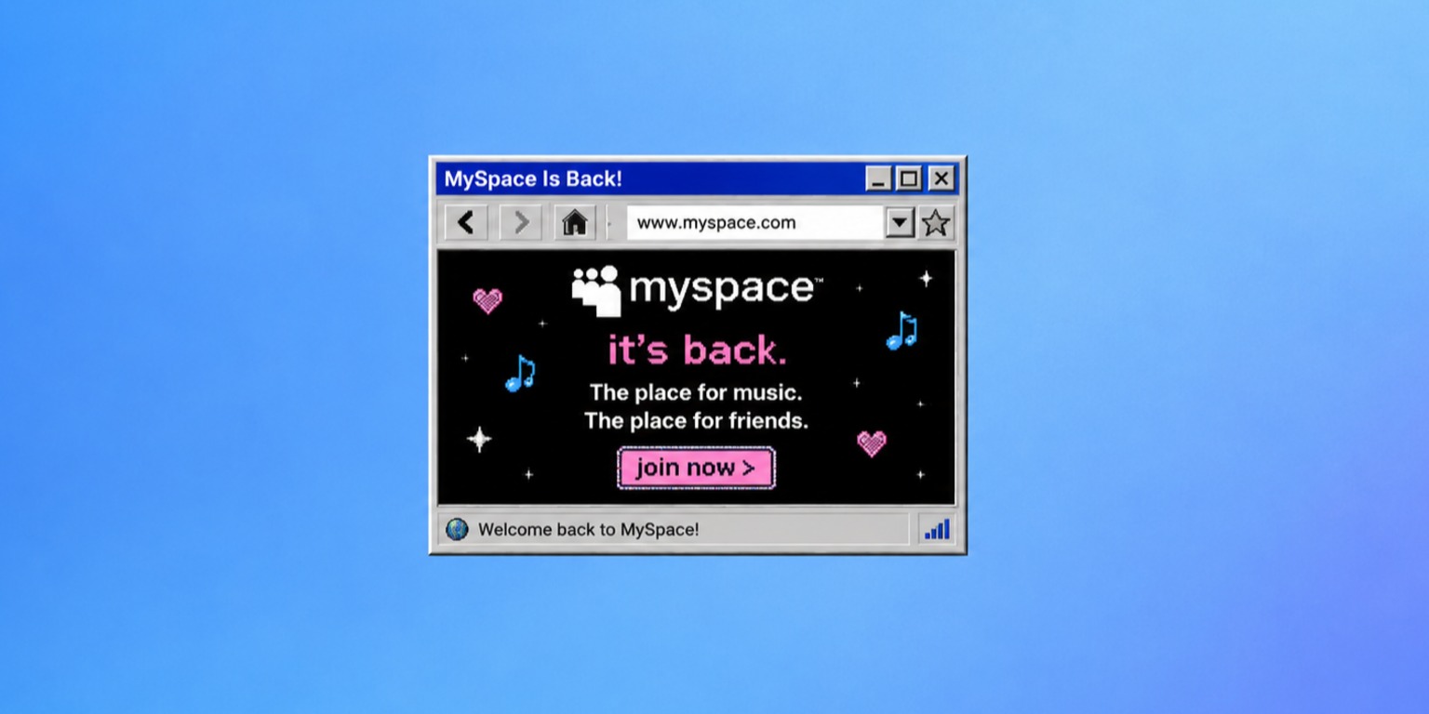The height and width of the screenshot is (714, 1429).
Task: Click the pink 'join now >' button
Action: pos(696,468)
